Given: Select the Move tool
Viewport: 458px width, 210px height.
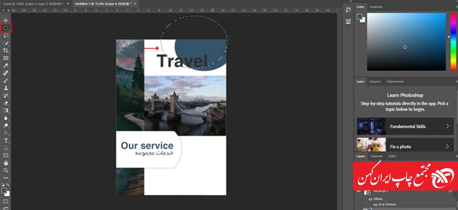Looking at the screenshot, I should pos(6,20).
